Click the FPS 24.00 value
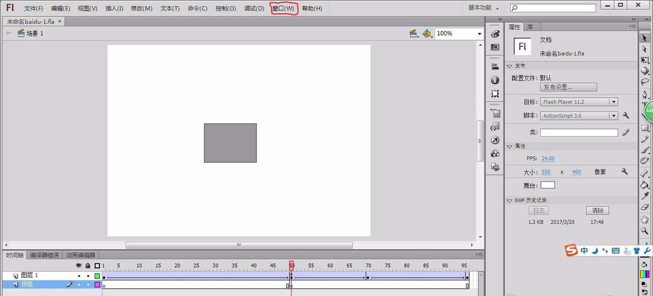This screenshot has width=653, height=296. coord(548,158)
